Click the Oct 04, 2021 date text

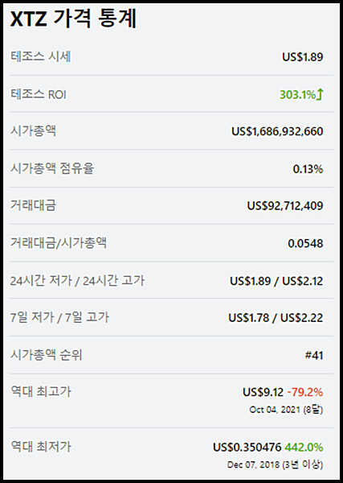pos(275,410)
